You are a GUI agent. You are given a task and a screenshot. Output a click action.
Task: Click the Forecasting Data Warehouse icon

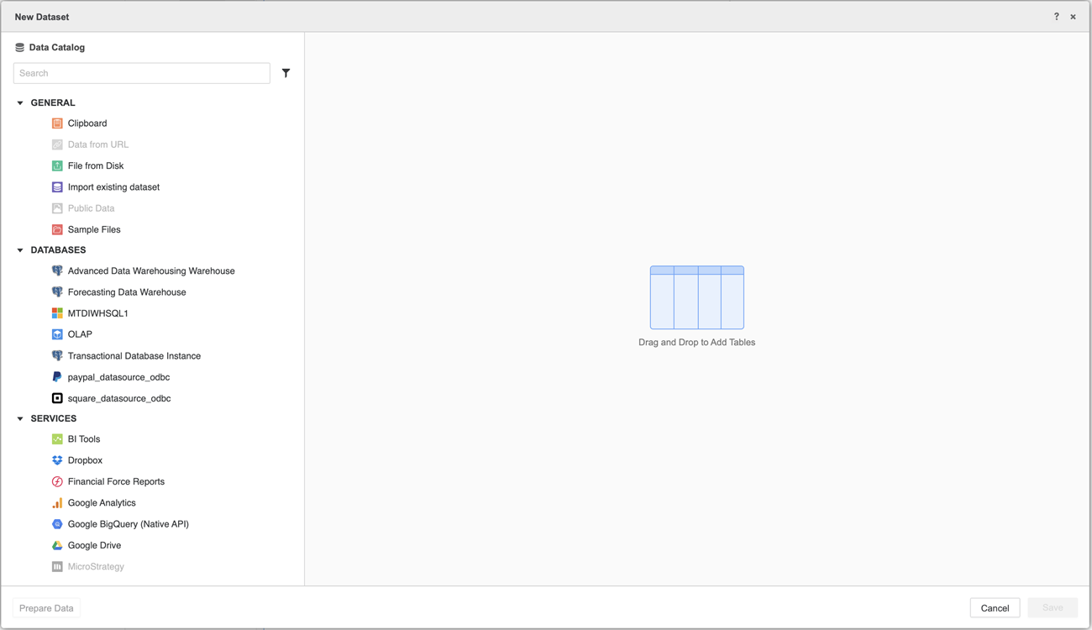pyautogui.click(x=57, y=292)
